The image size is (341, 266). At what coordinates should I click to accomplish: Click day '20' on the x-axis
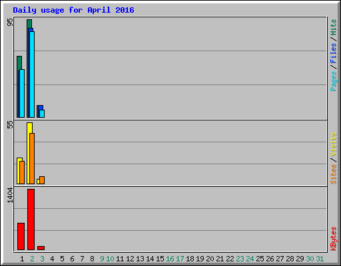(210, 259)
